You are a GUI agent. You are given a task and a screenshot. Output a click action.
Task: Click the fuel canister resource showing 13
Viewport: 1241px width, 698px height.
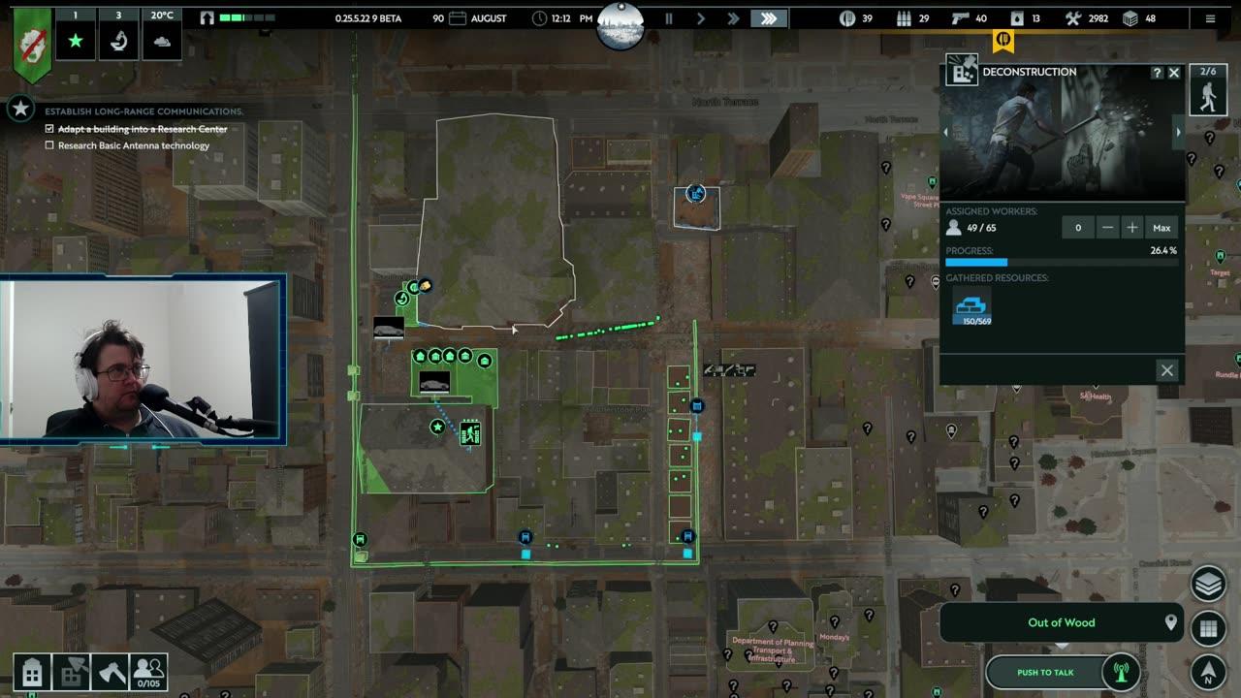[x=1017, y=18]
